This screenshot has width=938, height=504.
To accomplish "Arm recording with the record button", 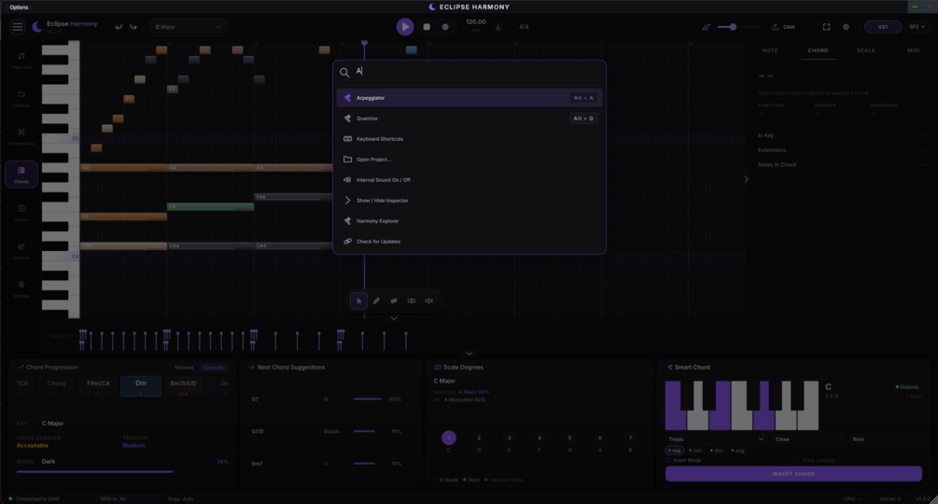I will 445,27.
